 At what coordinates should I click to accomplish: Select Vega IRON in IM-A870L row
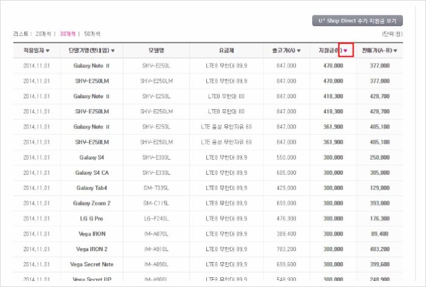coord(92,233)
